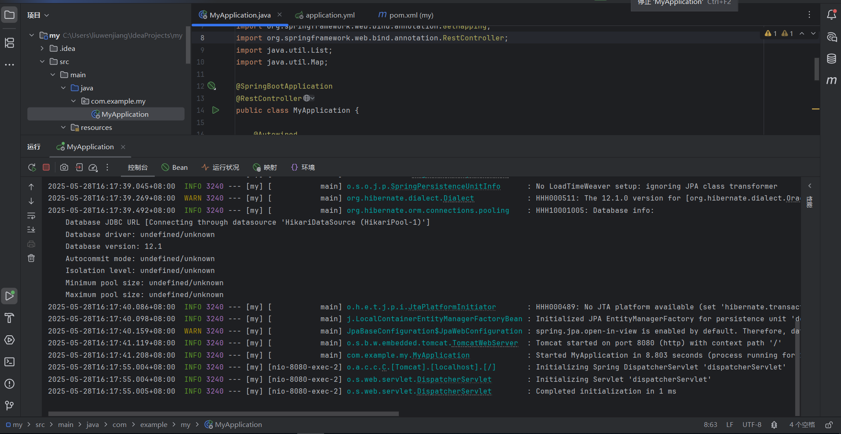Open the Problems tool window

click(x=10, y=384)
